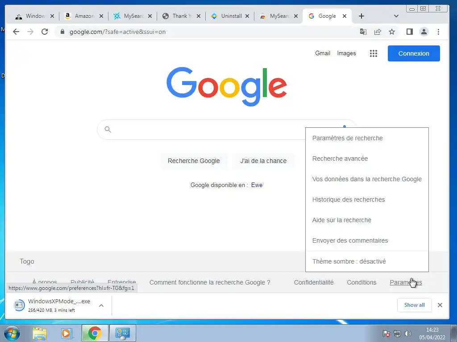Open the Confidentialité footer link
The width and height of the screenshot is (457, 342).
(x=314, y=282)
